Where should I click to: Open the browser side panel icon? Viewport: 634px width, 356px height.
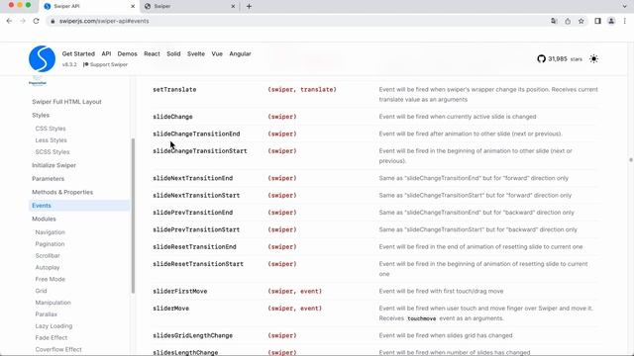click(597, 21)
